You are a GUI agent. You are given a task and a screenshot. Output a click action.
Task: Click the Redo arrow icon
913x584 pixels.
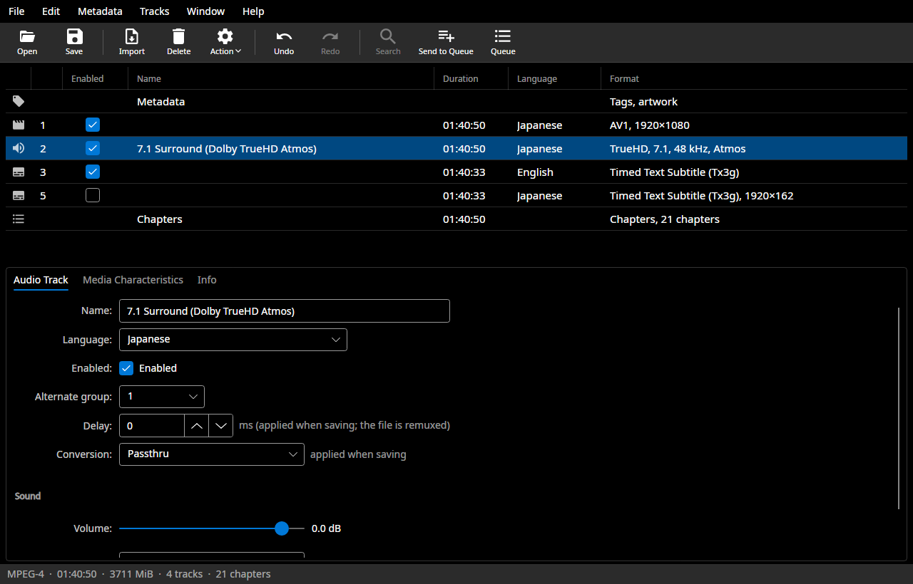(x=330, y=36)
